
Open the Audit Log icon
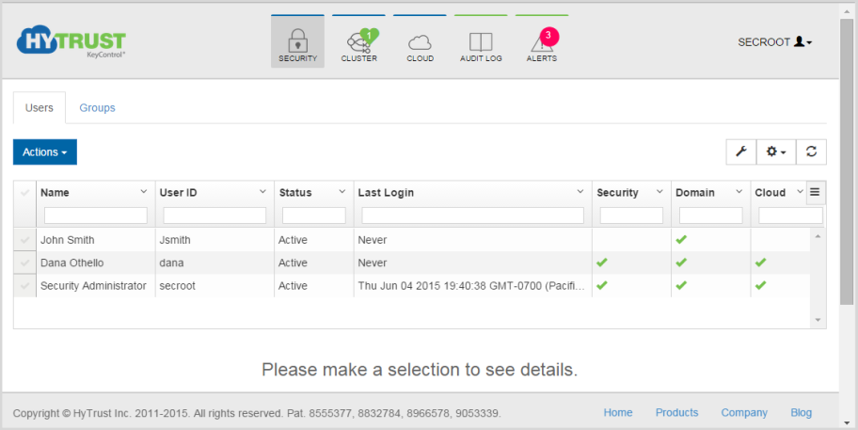[481, 43]
